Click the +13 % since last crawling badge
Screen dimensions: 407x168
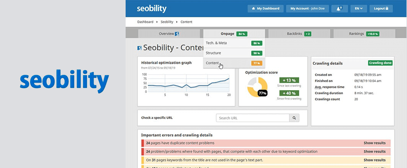tap(289, 80)
